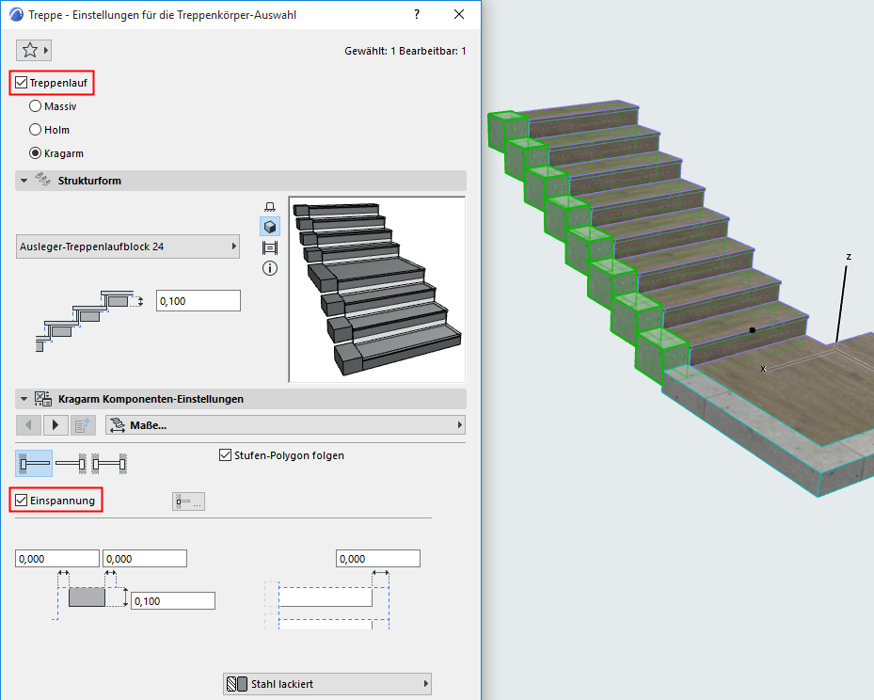Enable the Treppenlauf checkbox
The width and height of the screenshot is (874, 700).
[x=22, y=82]
